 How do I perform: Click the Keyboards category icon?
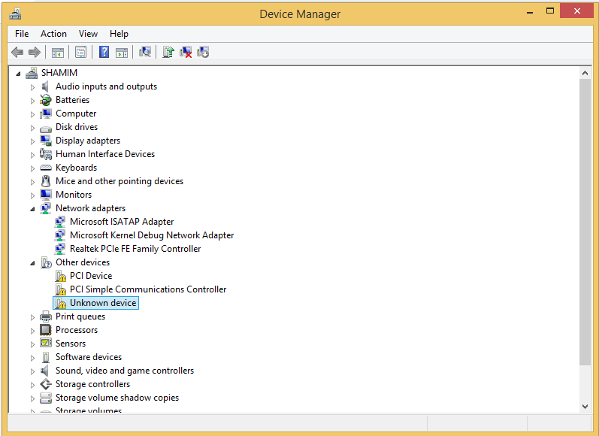(x=45, y=168)
